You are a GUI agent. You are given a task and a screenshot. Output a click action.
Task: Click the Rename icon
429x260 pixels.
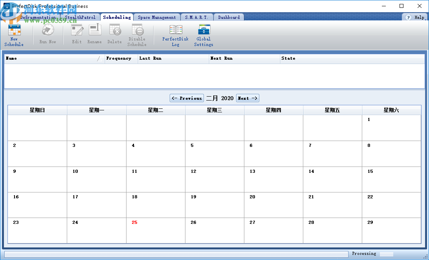(x=95, y=35)
